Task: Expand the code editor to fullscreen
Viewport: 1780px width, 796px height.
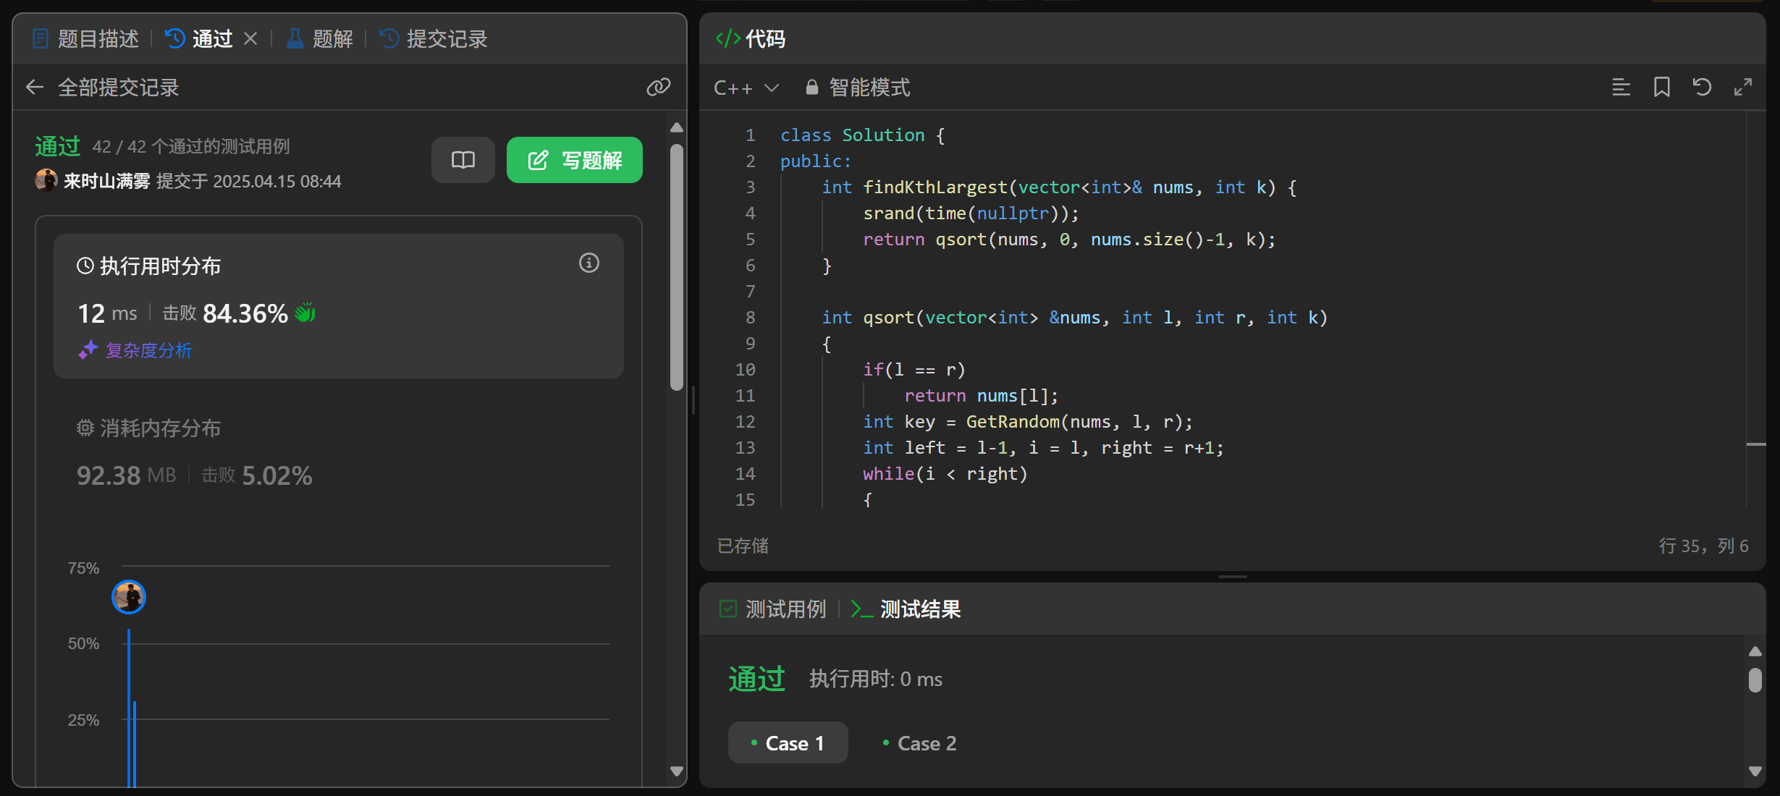Action: click(x=1743, y=88)
